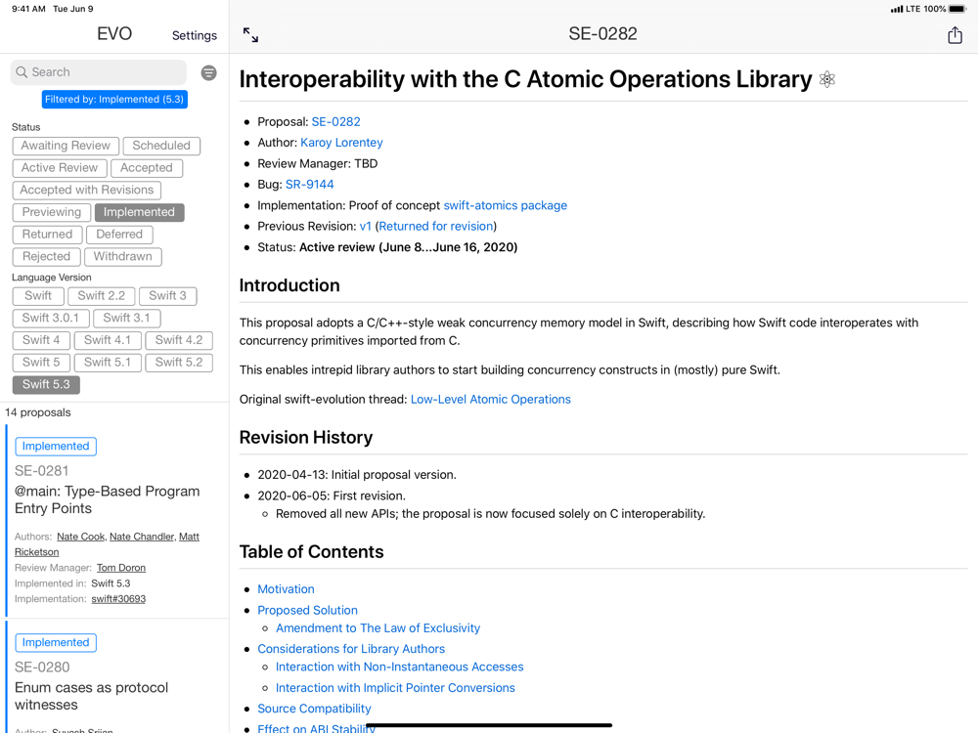
Task: Open the swift-atomics package link
Action: (x=505, y=205)
